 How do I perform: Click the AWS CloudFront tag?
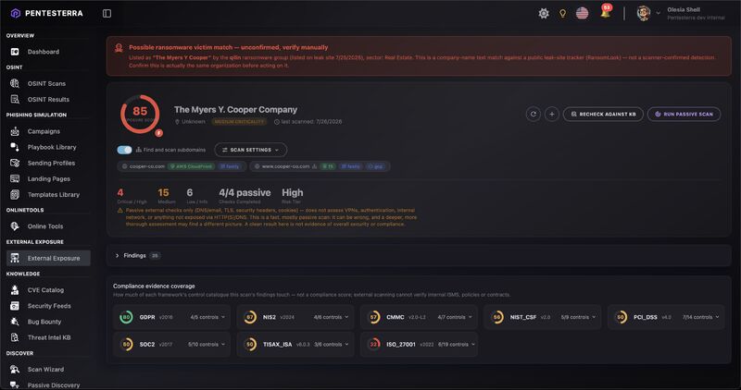(x=192, y=166)
